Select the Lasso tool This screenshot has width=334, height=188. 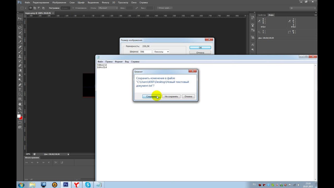pos(20,28)
